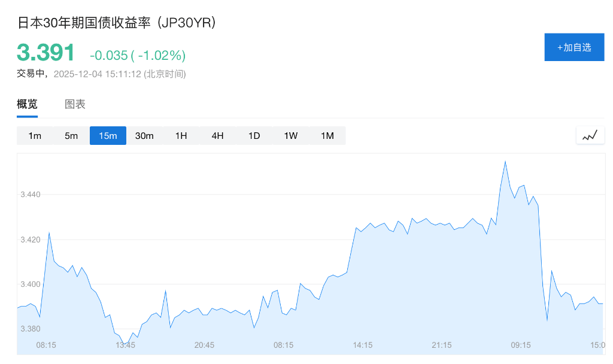Viewport: 613px width, 364px height.
Task: Click the 14:15 time axis label
Action: (362, 345)
